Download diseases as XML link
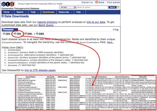 (30, 34)
